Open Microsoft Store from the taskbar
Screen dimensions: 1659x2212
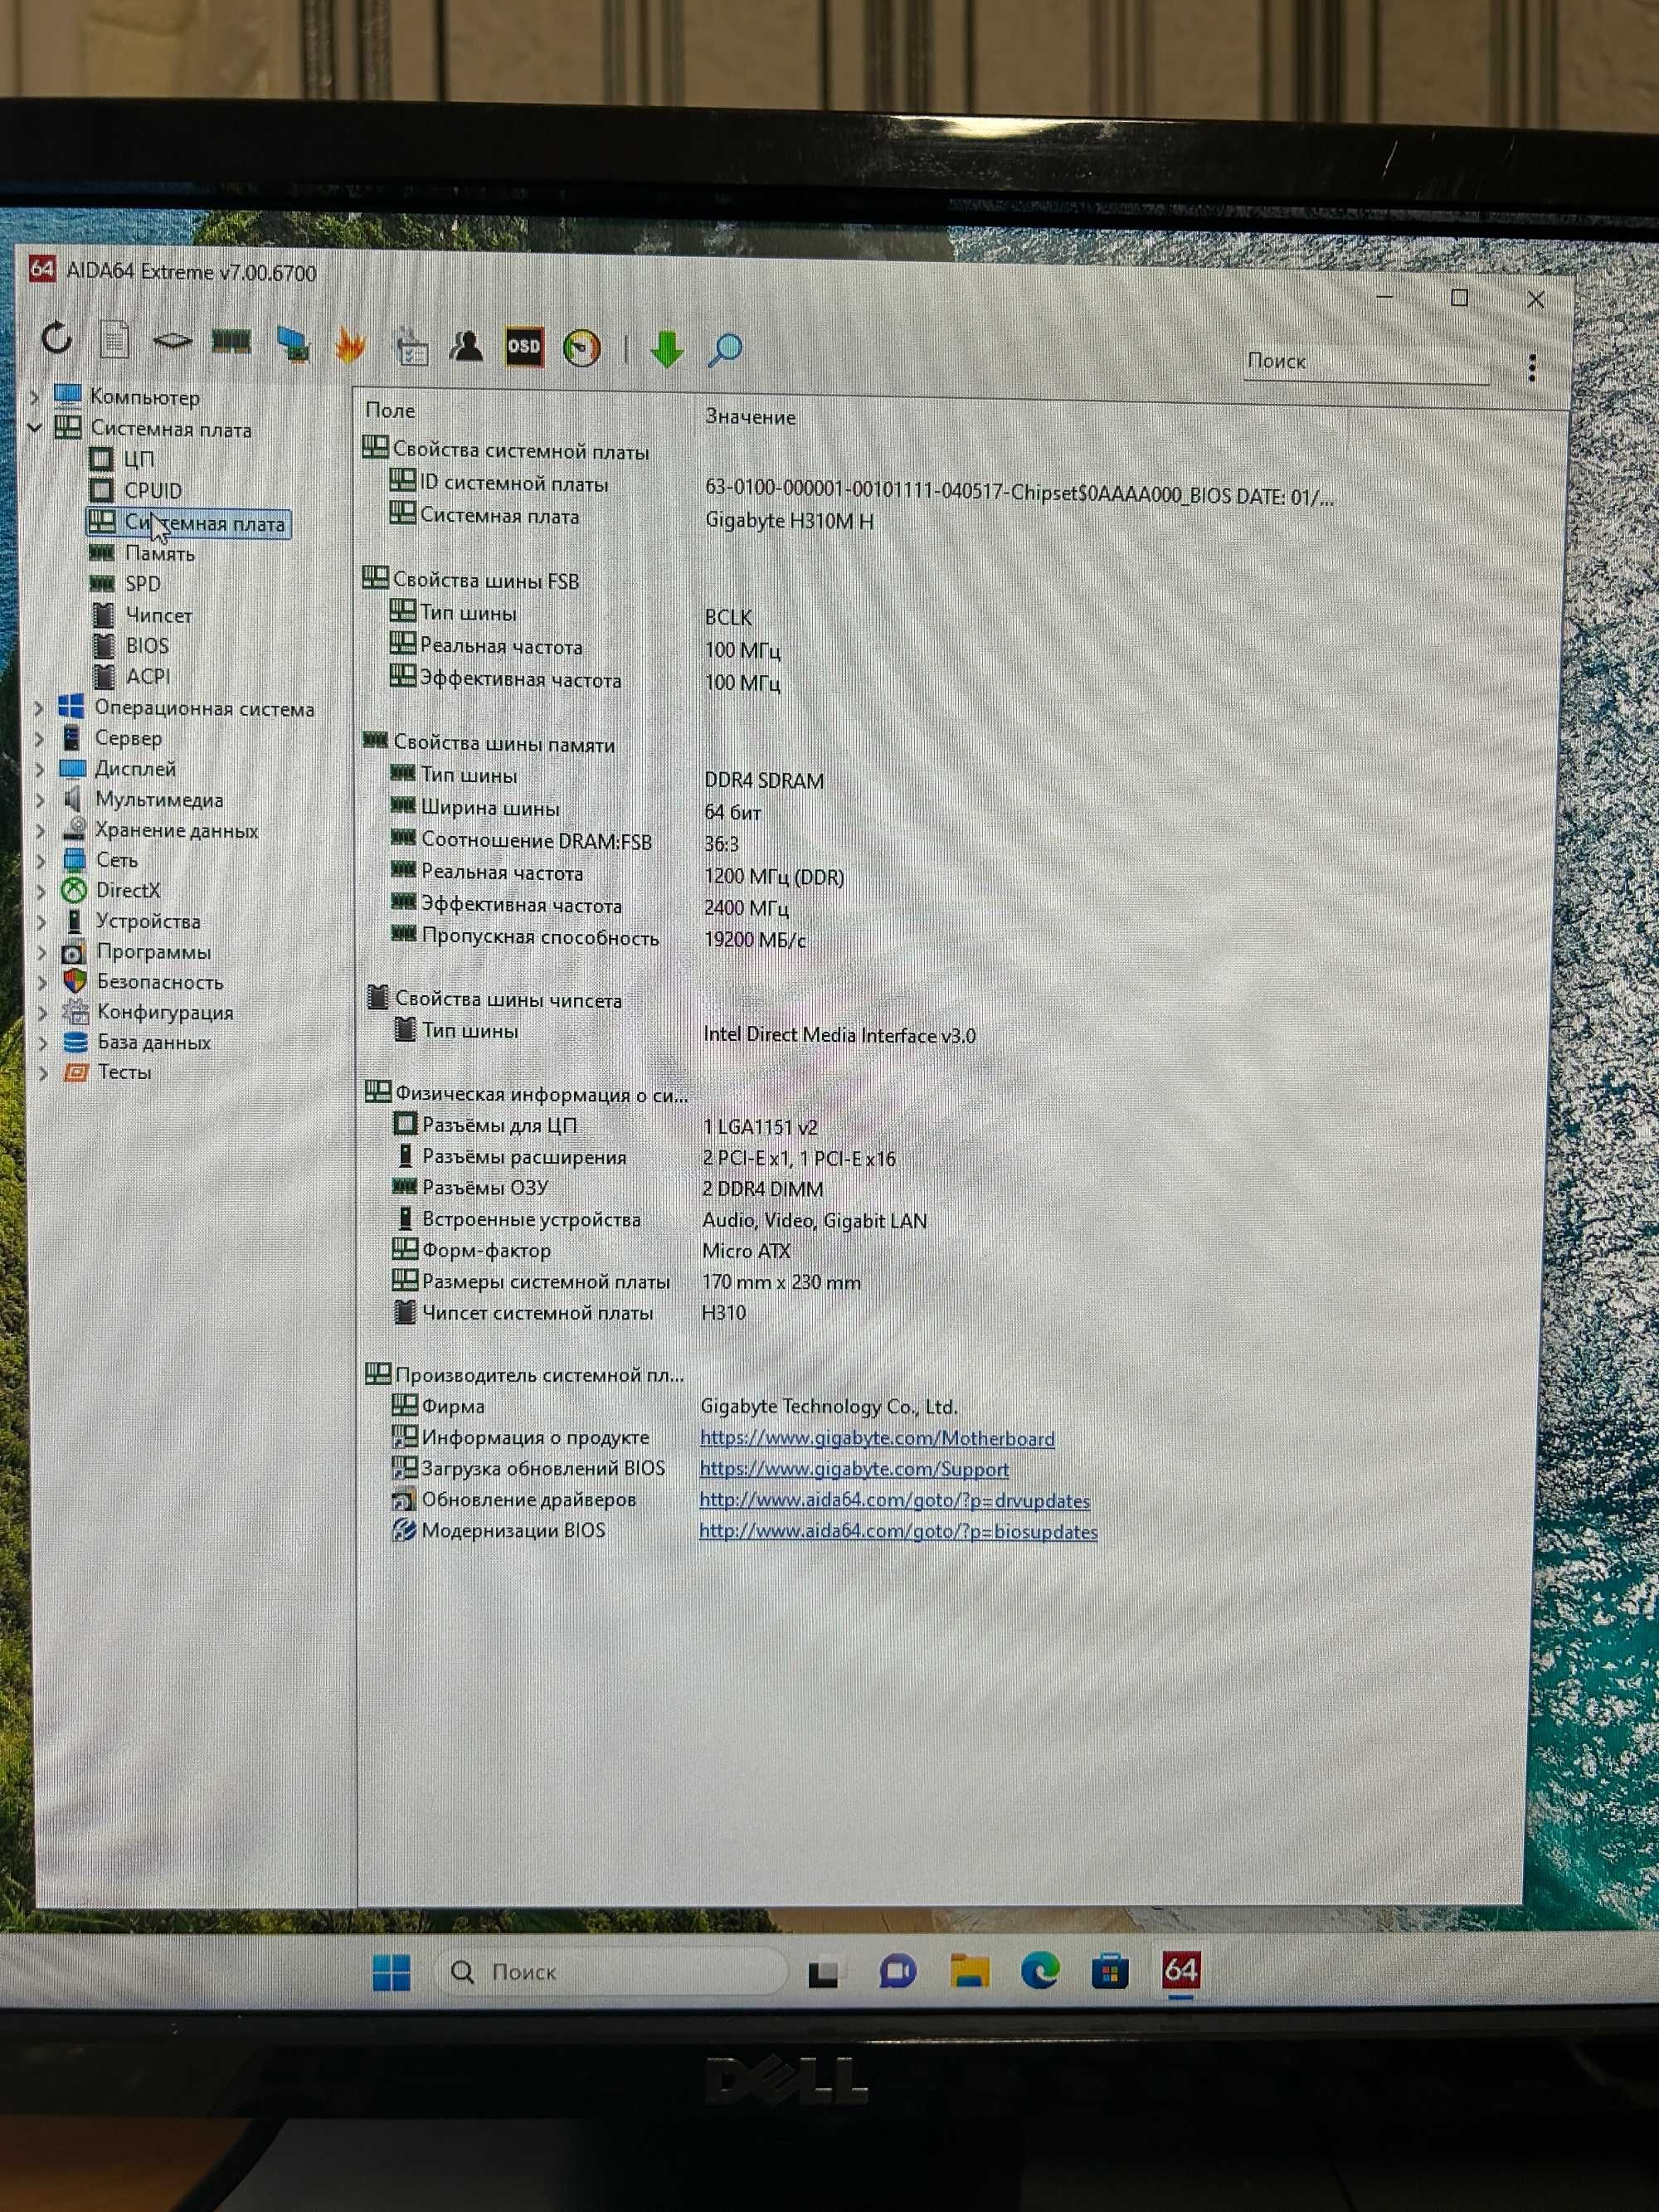[x=1110, y=1971]
